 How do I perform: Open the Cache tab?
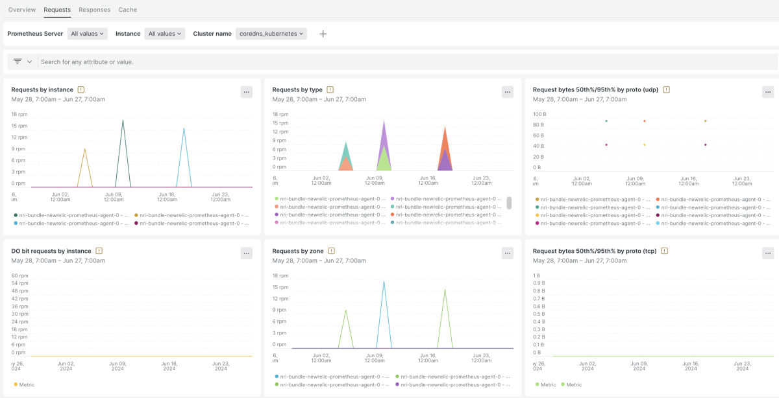point(128,10)
